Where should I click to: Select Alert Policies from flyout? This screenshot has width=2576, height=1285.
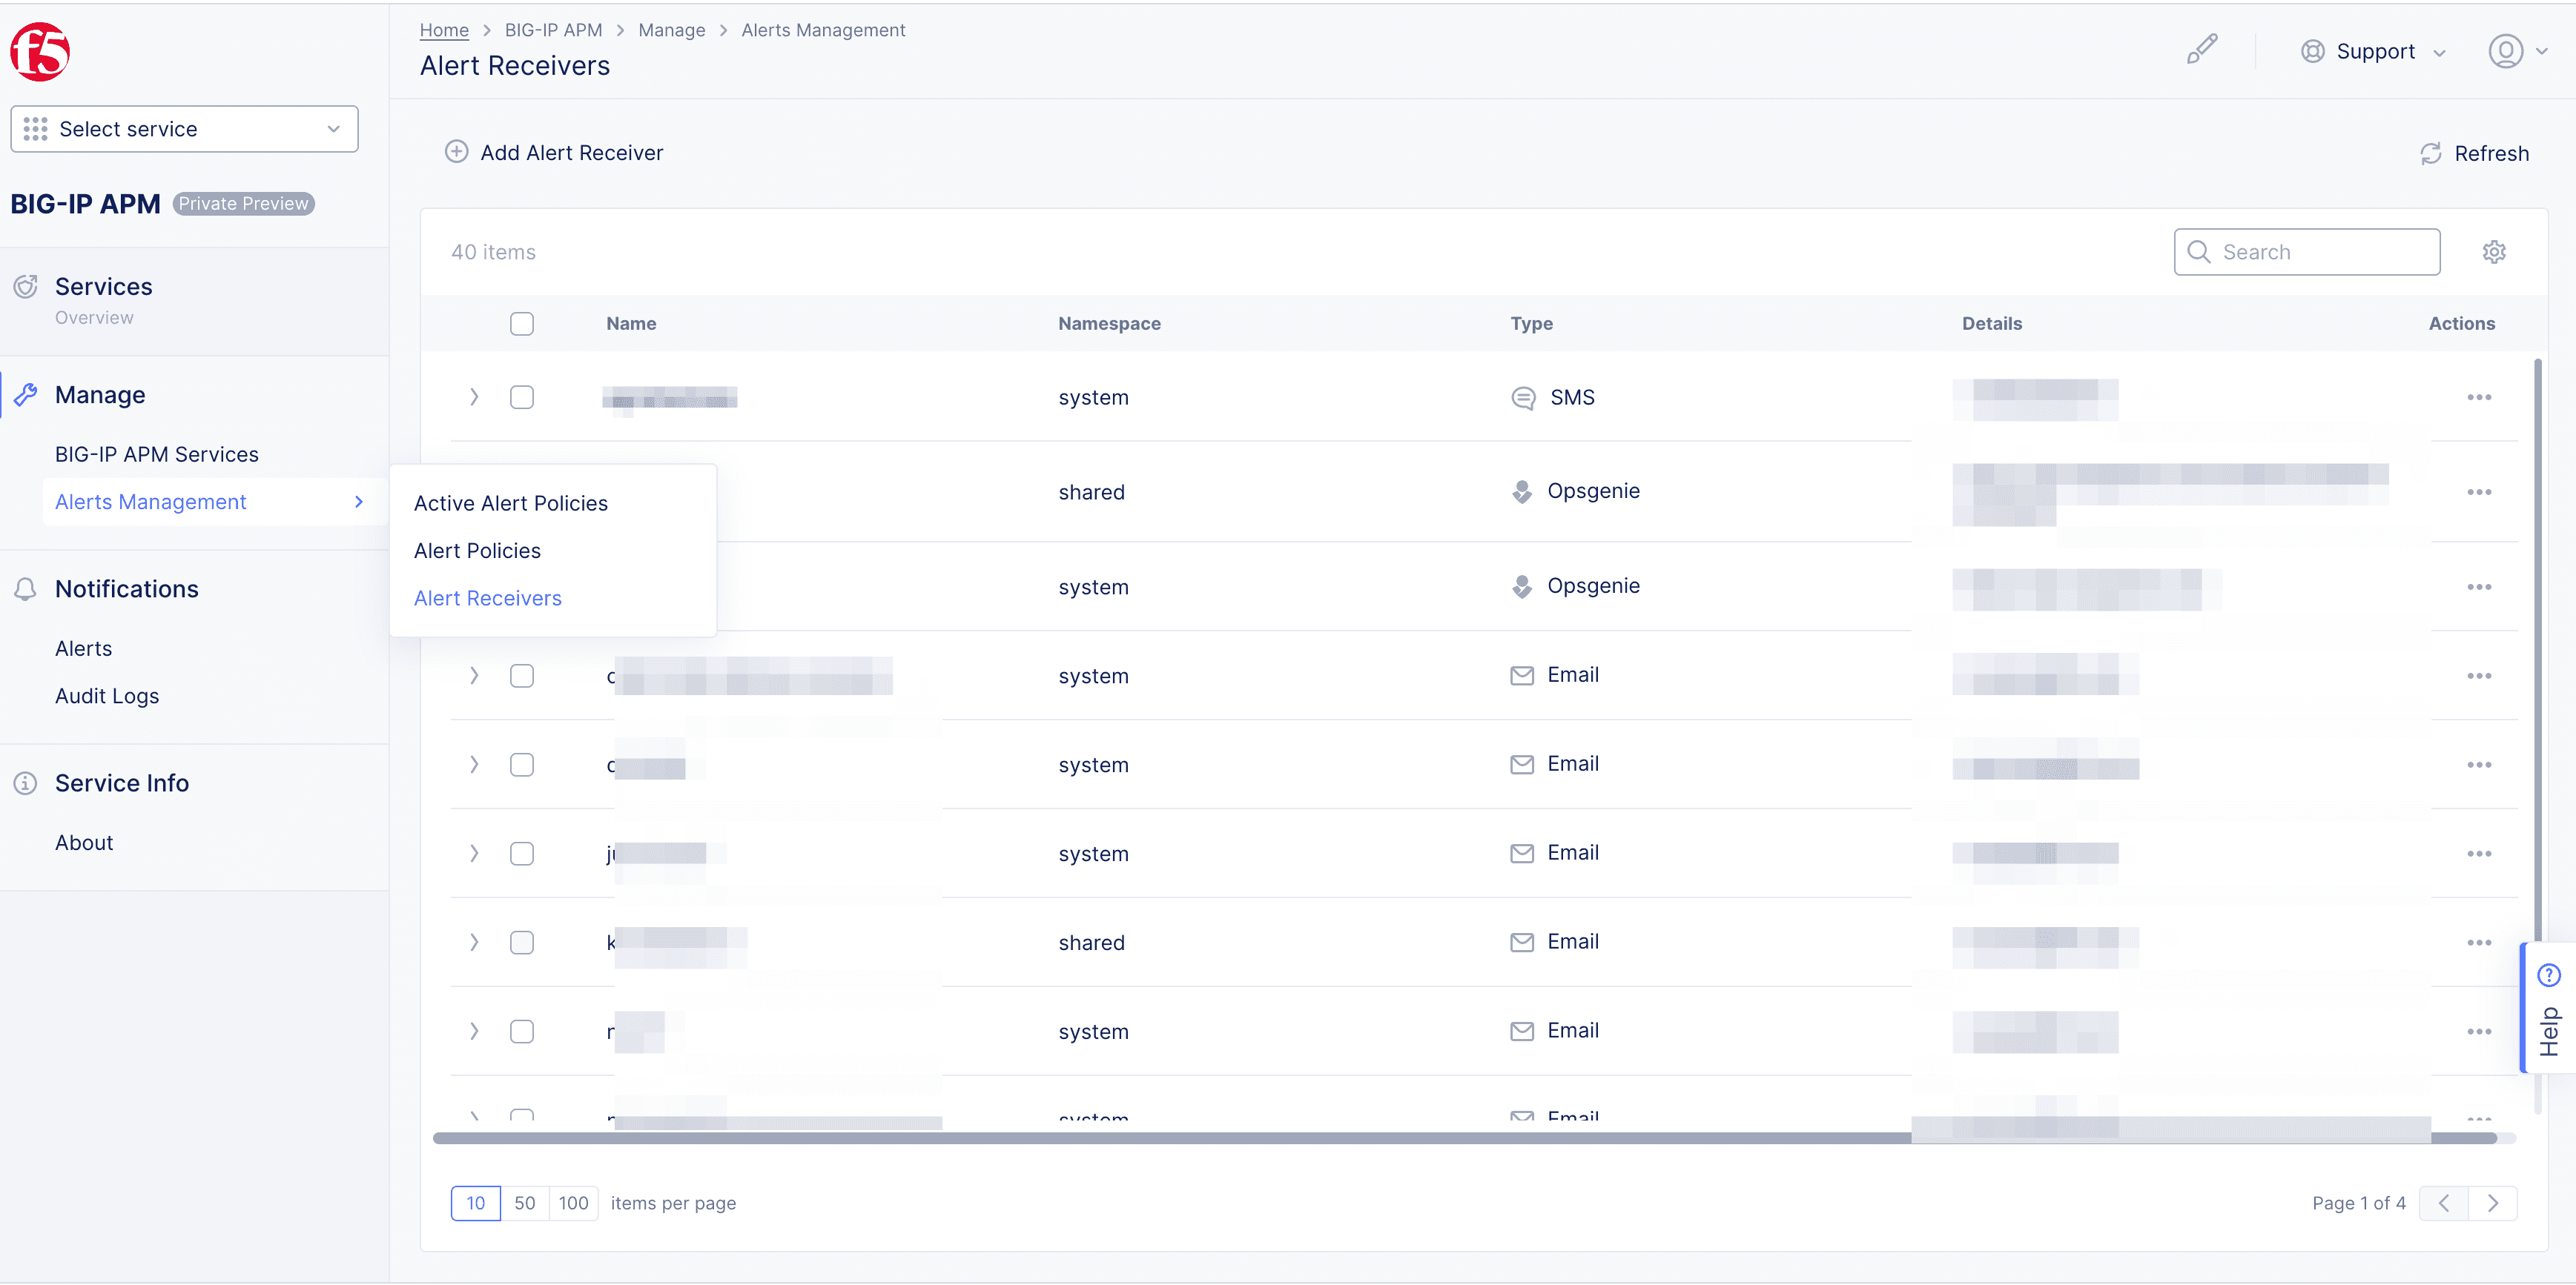tap(477, 551)
